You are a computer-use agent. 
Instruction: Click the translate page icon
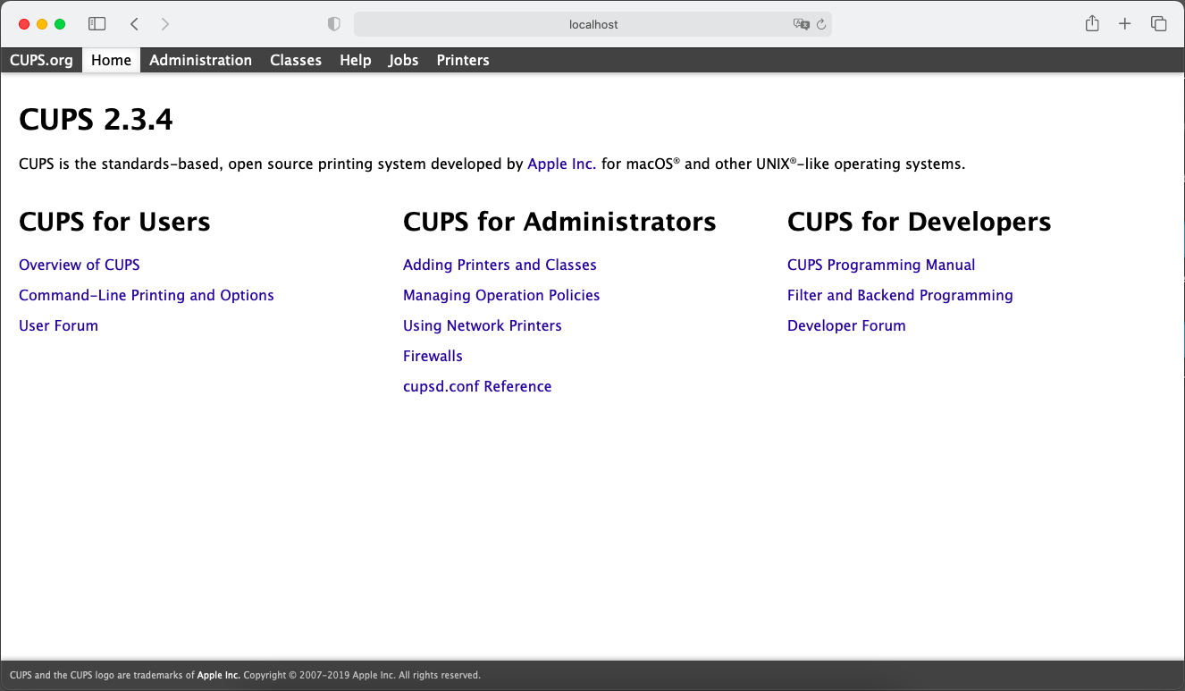click(801, 24)
